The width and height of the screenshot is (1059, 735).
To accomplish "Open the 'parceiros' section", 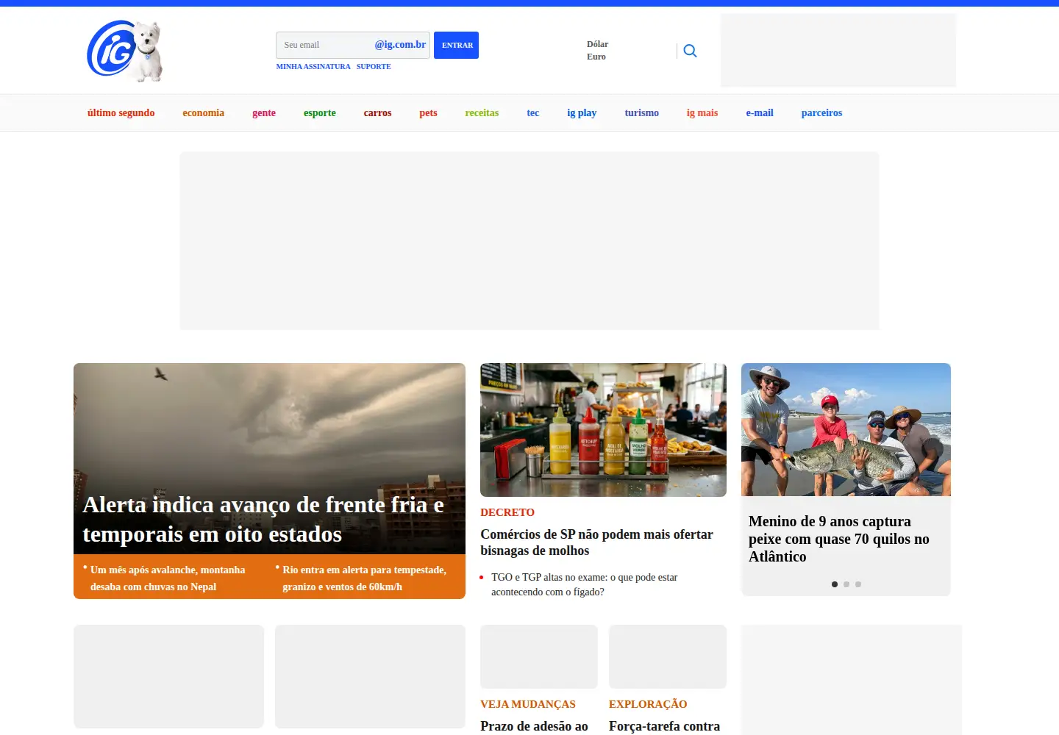I will coord(821,112).
